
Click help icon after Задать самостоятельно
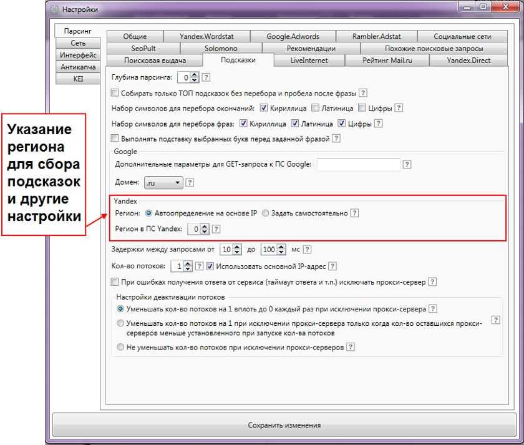354,213
